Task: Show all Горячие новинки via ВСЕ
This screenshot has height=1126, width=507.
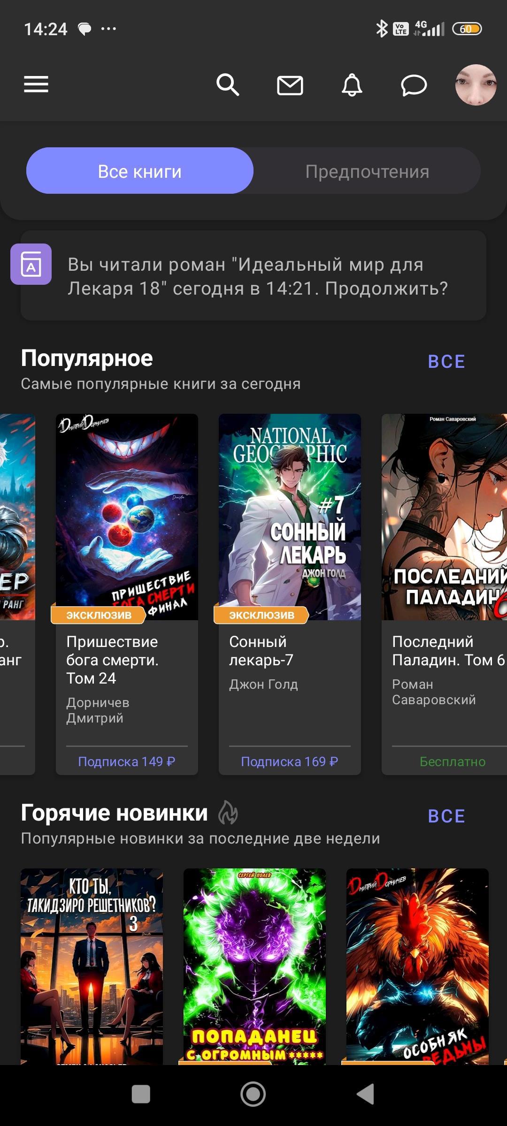Action: [446, 816]
